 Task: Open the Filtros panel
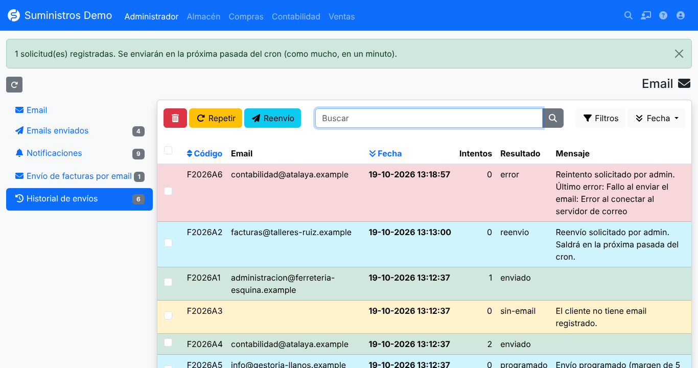coord(601,118)
